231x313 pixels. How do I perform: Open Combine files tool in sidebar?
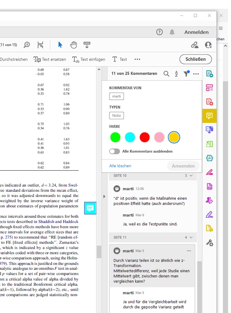[x=209, y=130]
